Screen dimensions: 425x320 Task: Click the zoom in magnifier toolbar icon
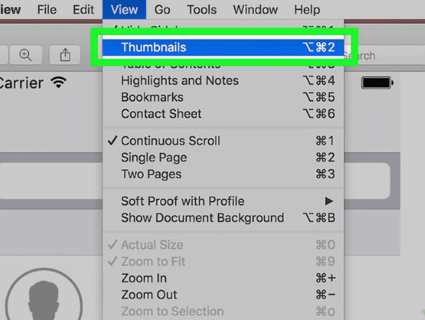coord(25,55)
